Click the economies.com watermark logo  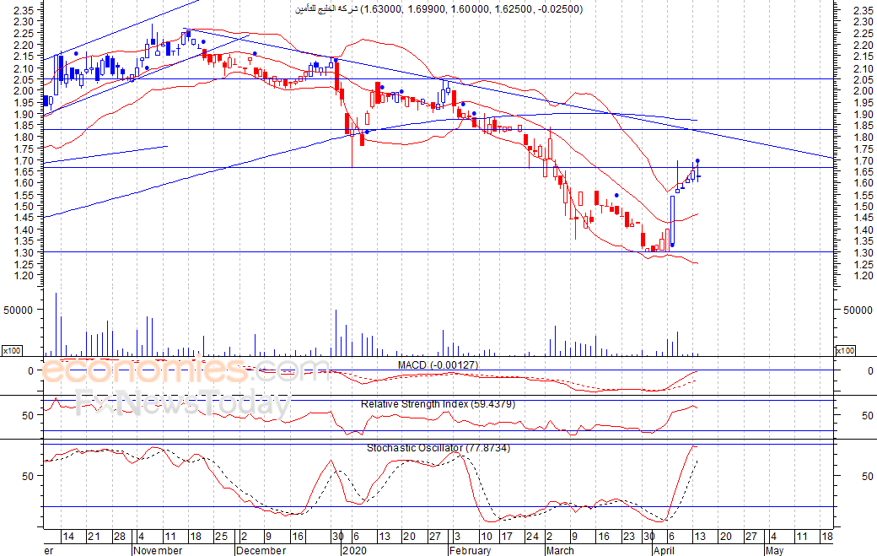pyautogui.click(x=185, y=370)
